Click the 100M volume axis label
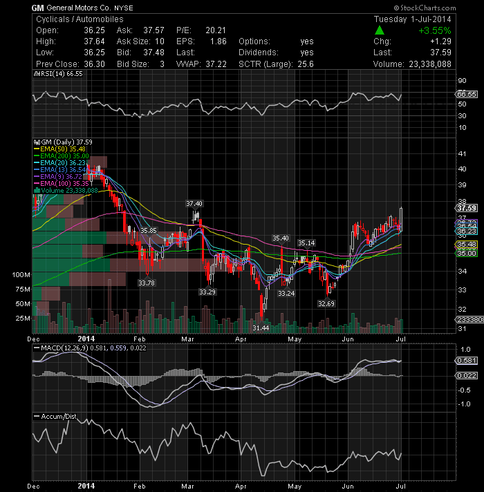The image size is (484, 492). (21, 275)
